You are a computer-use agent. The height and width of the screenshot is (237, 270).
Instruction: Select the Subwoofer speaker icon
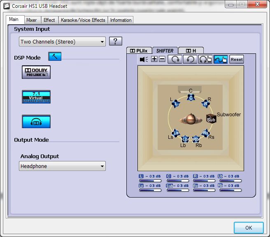(211, 120)
